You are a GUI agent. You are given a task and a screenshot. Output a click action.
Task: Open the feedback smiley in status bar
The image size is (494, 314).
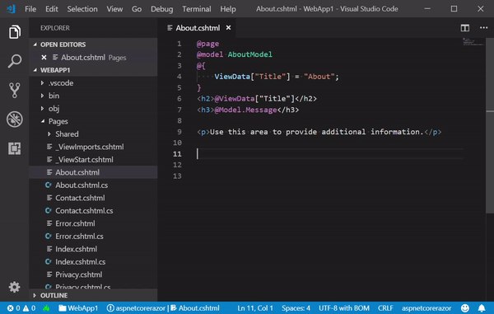click(x=465, y=308)
